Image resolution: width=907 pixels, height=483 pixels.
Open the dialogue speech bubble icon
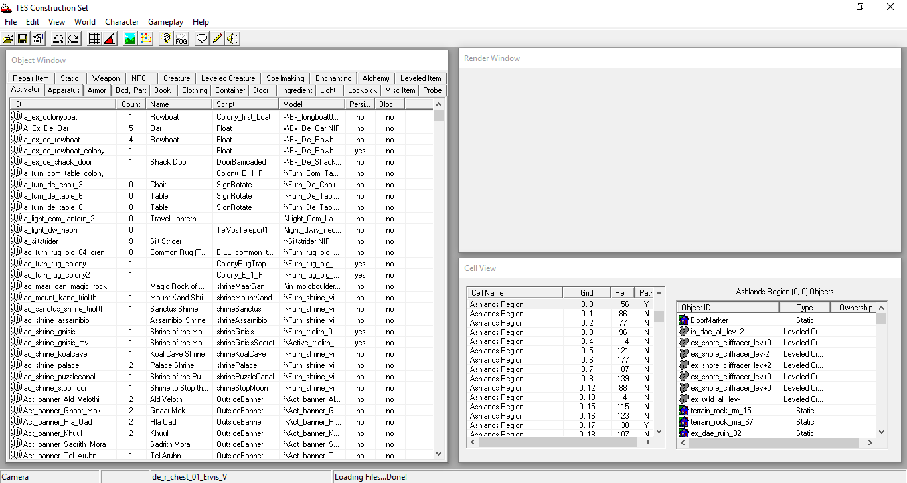[x=202, y=39]
